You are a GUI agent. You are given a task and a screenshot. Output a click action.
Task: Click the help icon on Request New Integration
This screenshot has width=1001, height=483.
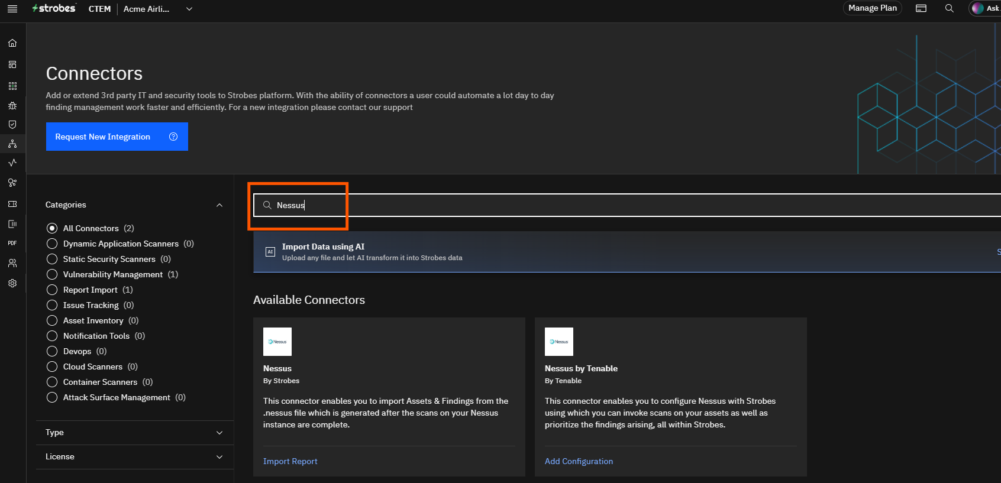tap(173, 137)
